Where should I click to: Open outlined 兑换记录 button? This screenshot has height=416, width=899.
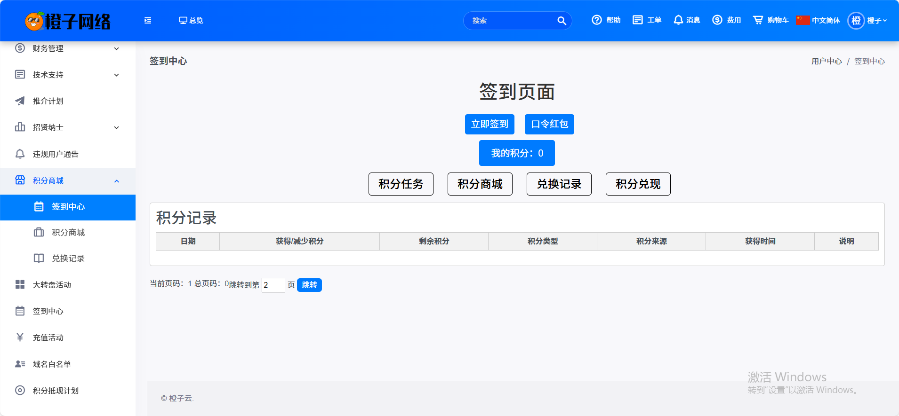click(x=559, y=184)
